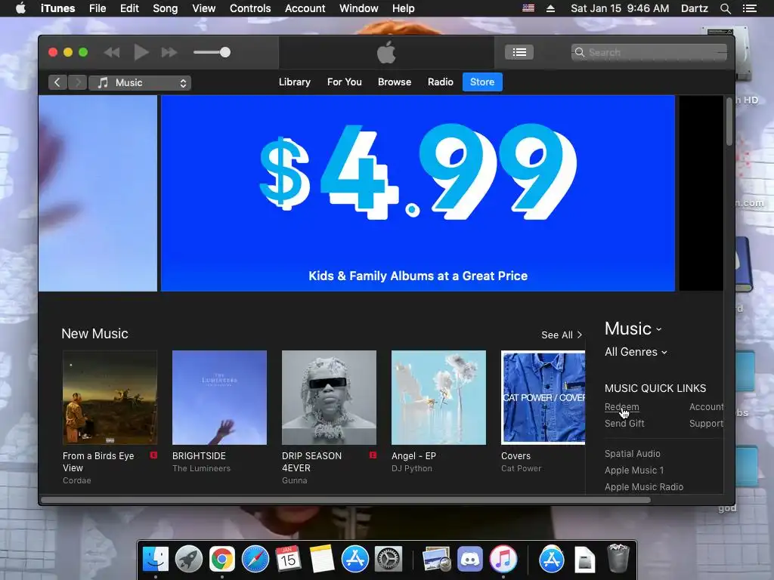The width and height of the screenshot is (774, 580).
Task: Launch Google Chrome from the Dock
Action: 221,559
